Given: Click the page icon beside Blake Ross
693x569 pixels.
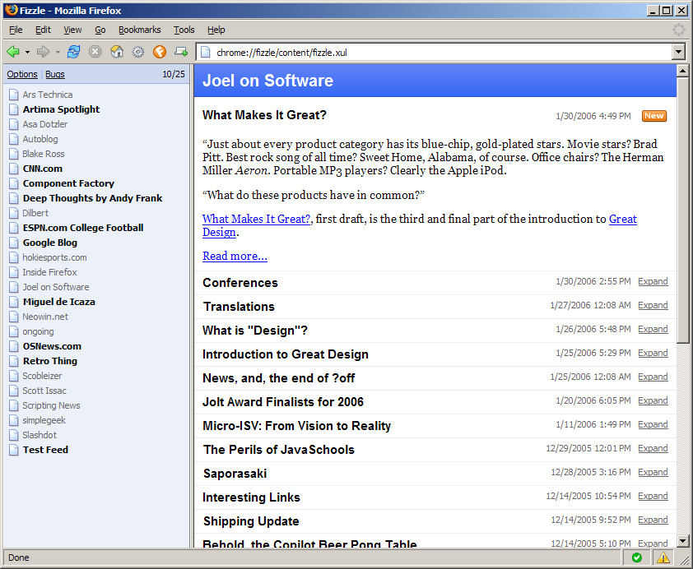Looking at the screenshot, I should (14, 154).
